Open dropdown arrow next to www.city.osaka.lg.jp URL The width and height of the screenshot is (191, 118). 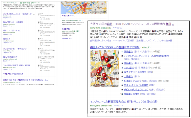tap(40, 3)
